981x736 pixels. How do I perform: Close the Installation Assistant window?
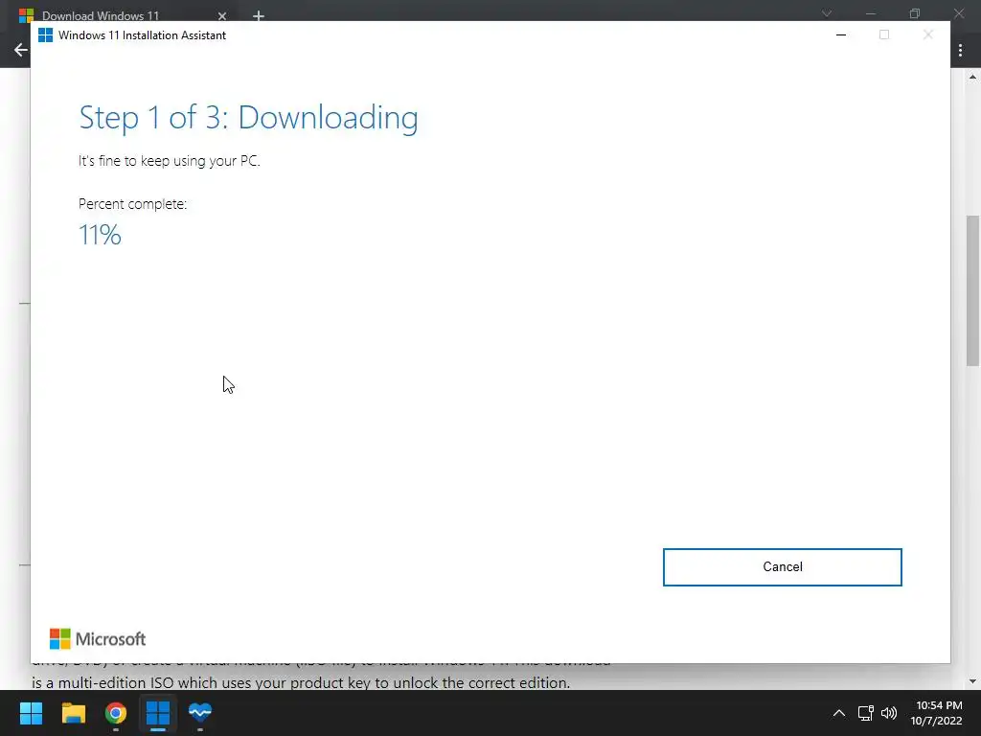pyautogui.click(x=927, y=35)
